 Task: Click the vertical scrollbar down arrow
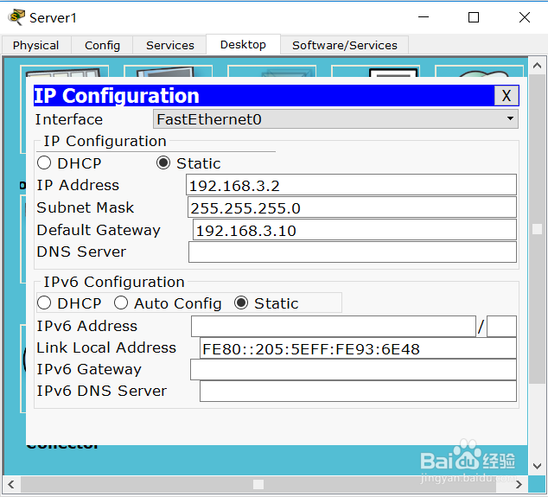click(x=537, y=466)
